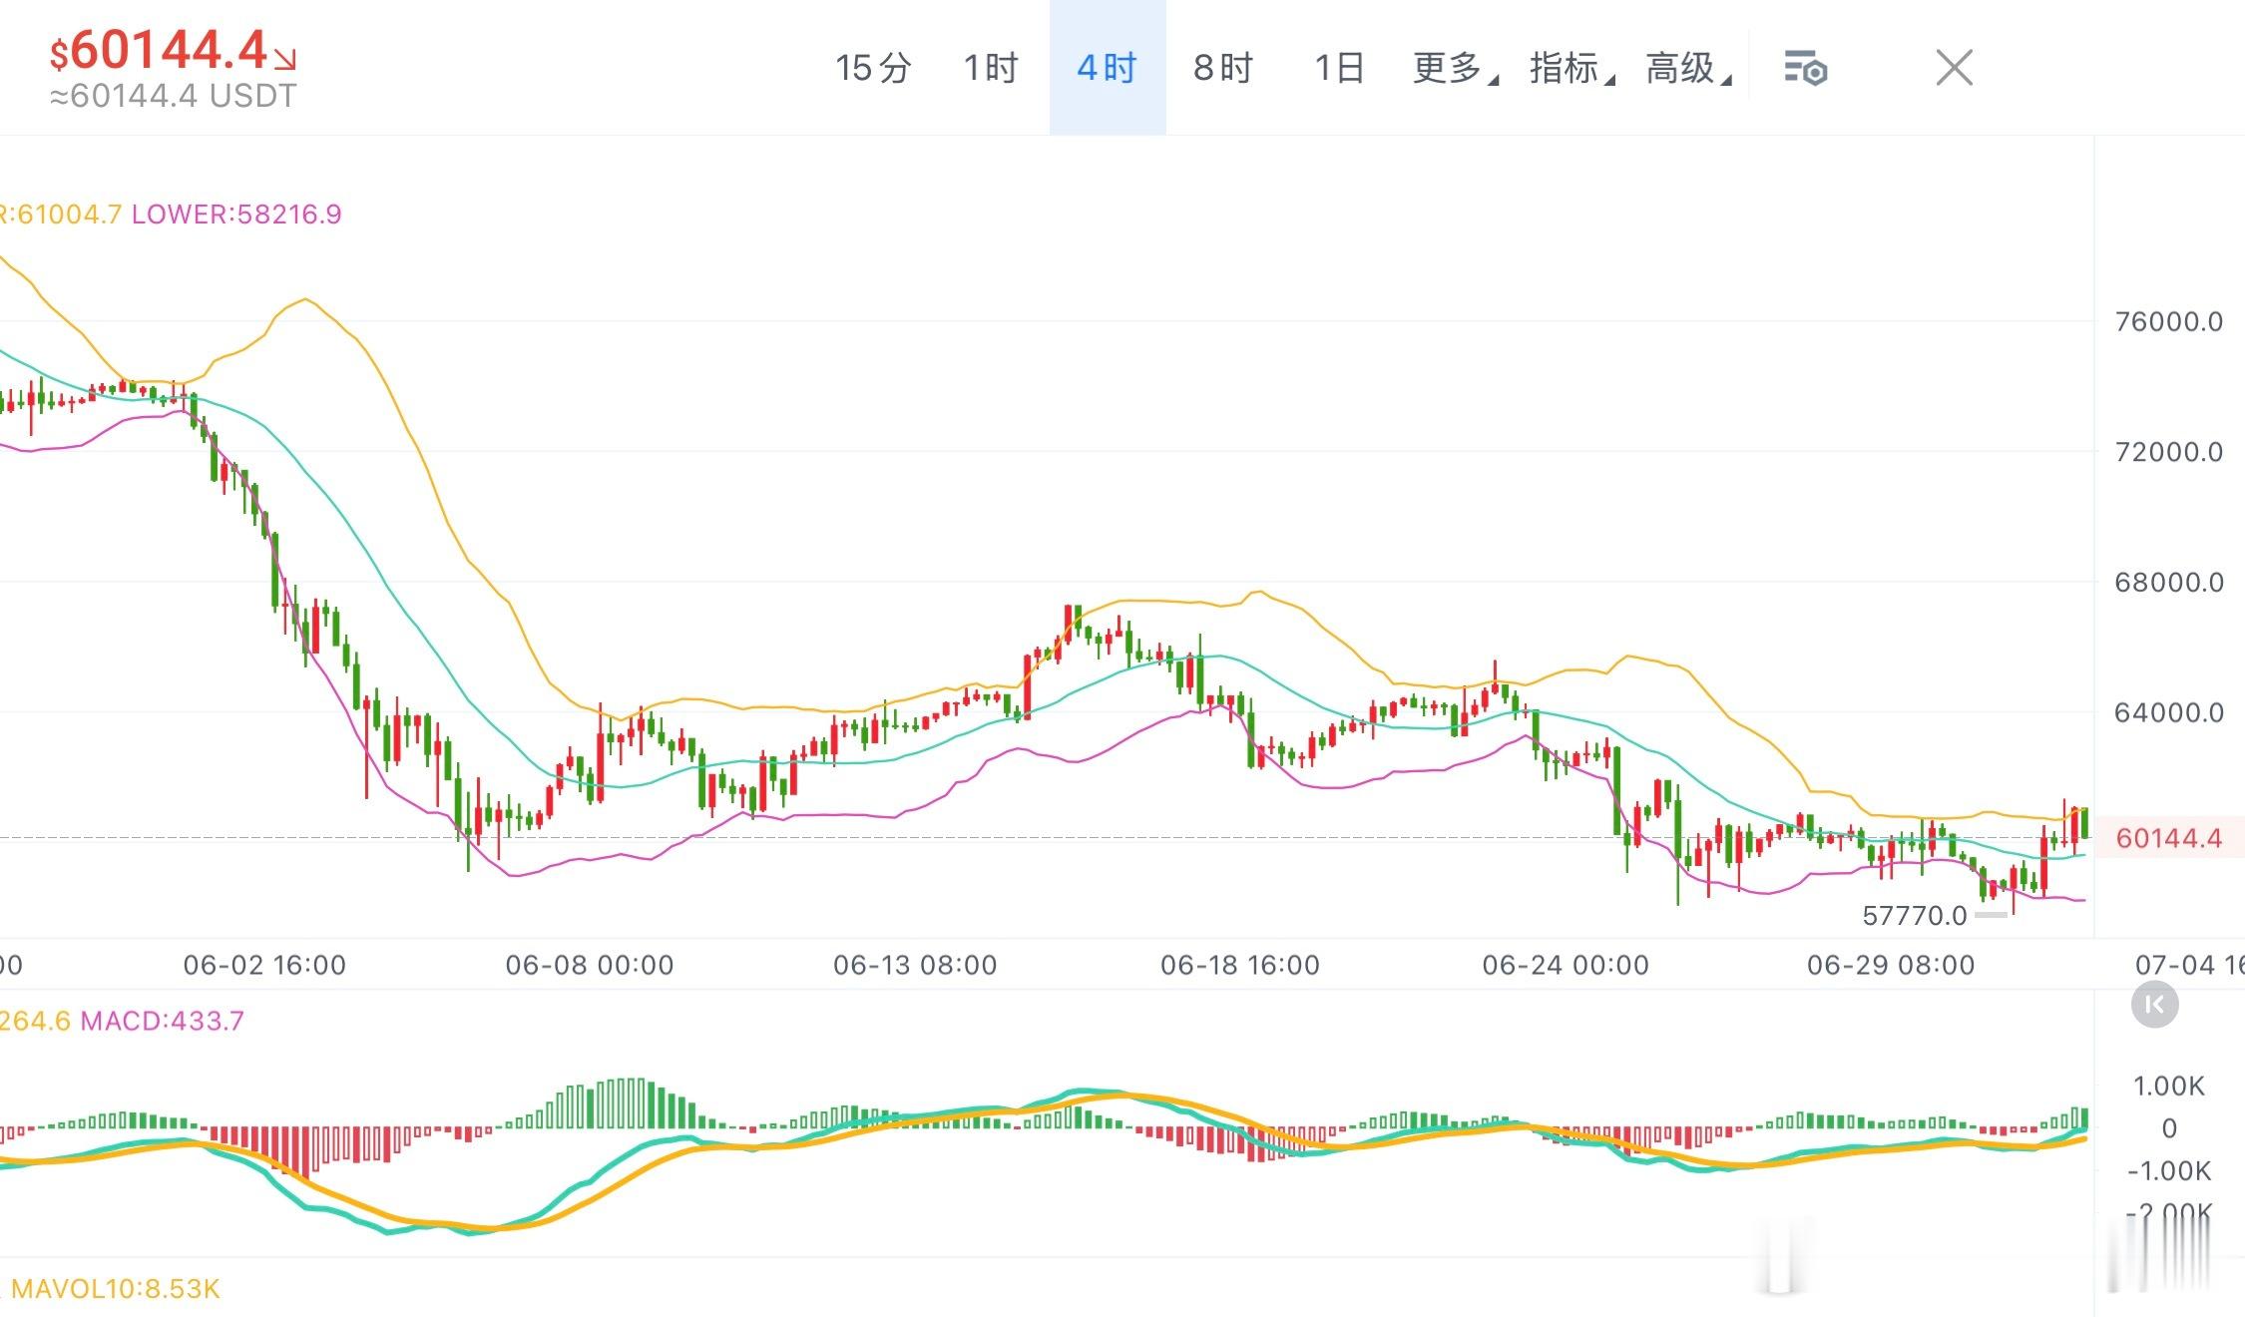Open the 指标 indicators dropdown

click(1571, 68)
